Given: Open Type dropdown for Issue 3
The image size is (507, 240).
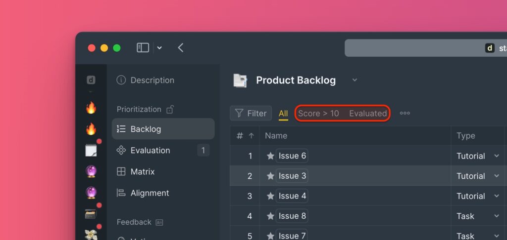Looking at the screenshot, I should tap(496, 176).
